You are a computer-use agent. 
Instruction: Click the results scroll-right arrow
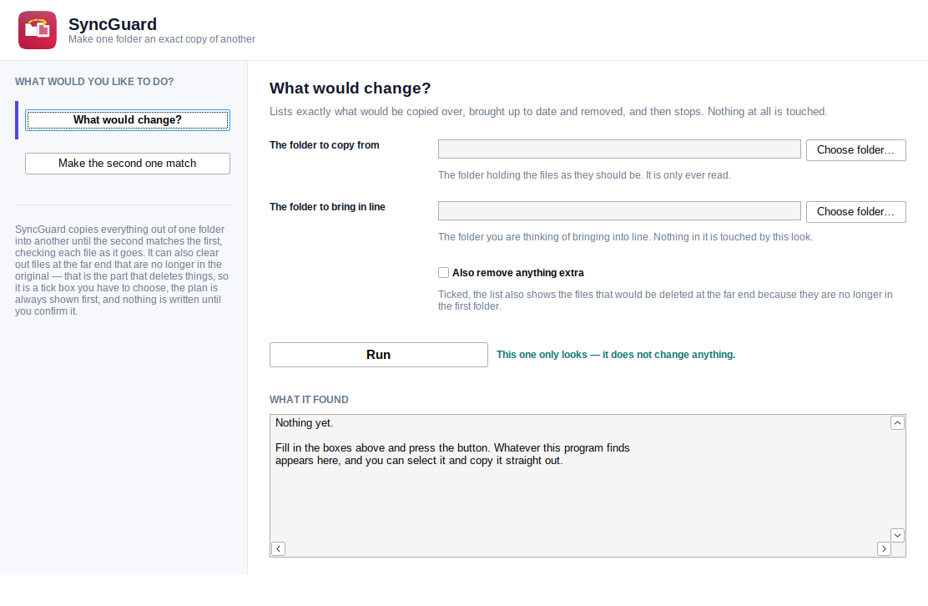(x=884, y=548)
